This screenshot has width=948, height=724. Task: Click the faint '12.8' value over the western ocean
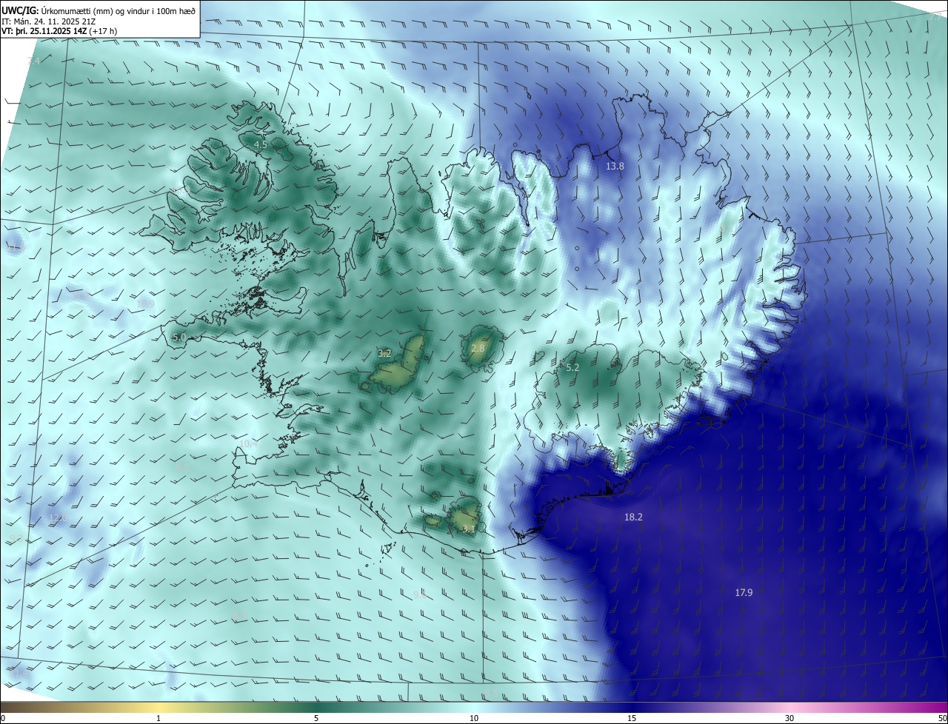pyautogui.click(x=58, y=517)
